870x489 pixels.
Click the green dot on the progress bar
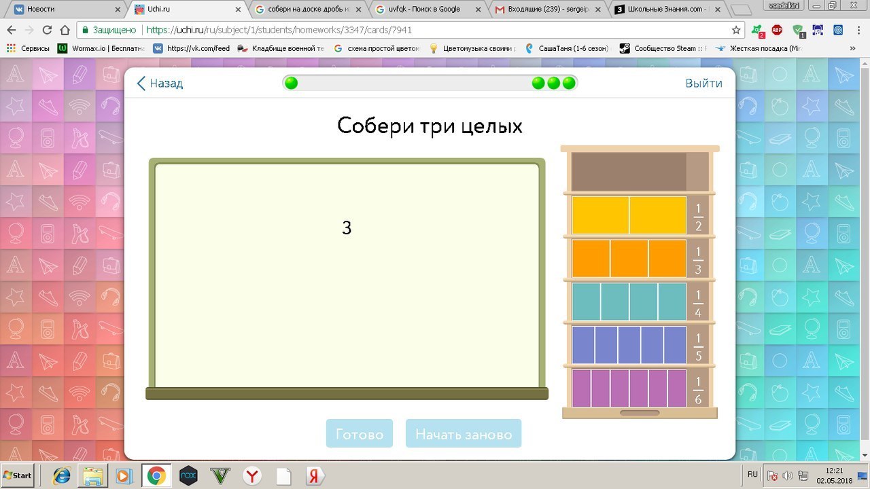point(291,82)
